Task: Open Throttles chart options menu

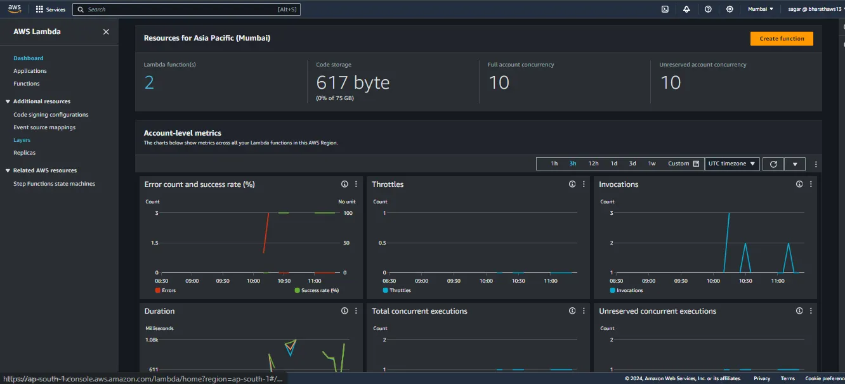Action: coord(583,184)
